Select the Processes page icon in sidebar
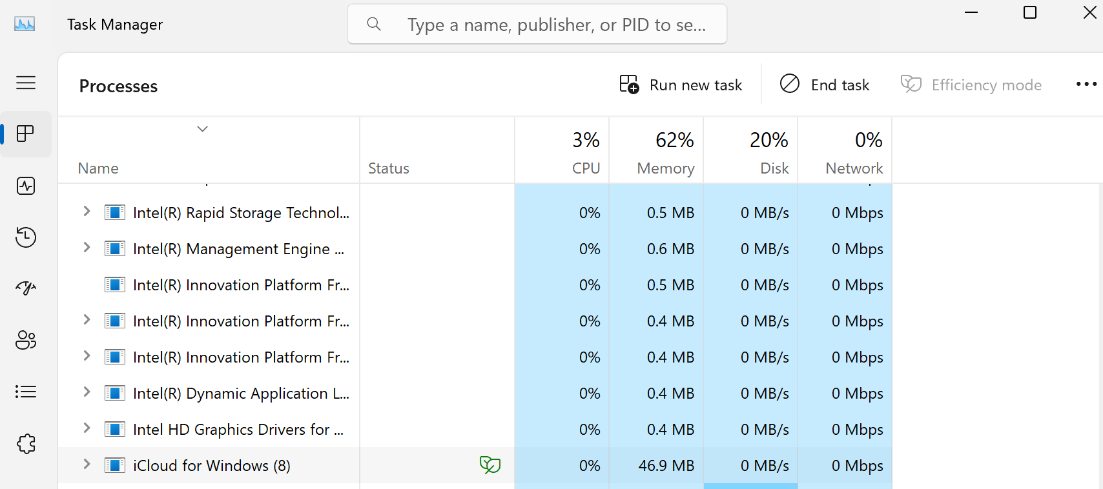 coord(26,134)
